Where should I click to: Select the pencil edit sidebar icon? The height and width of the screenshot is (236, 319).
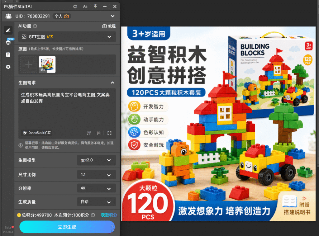[x=8, y=30]
